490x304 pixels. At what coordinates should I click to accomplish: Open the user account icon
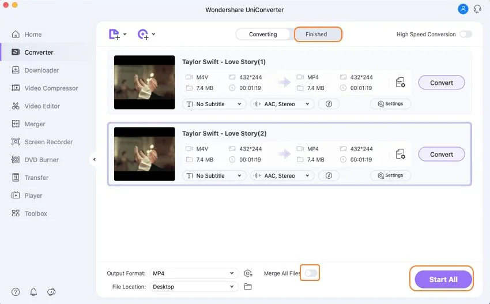coord(463,9)
